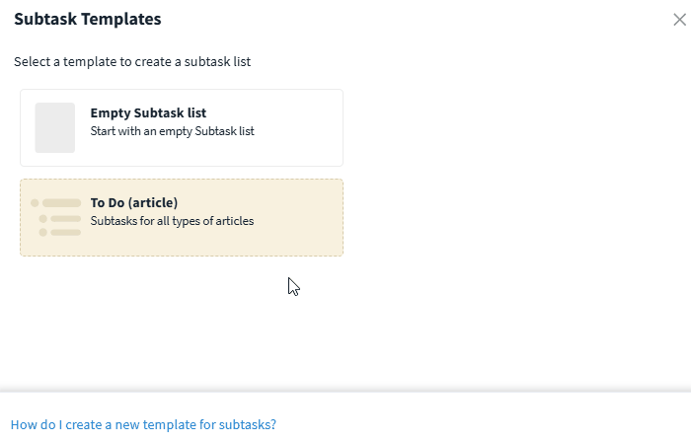Click the top bullet row of the list icon

[x=56, y=203]
